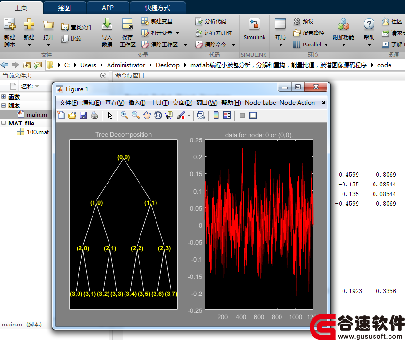
Task: Click the Analyze Code icon
Action: coord(199,21)
